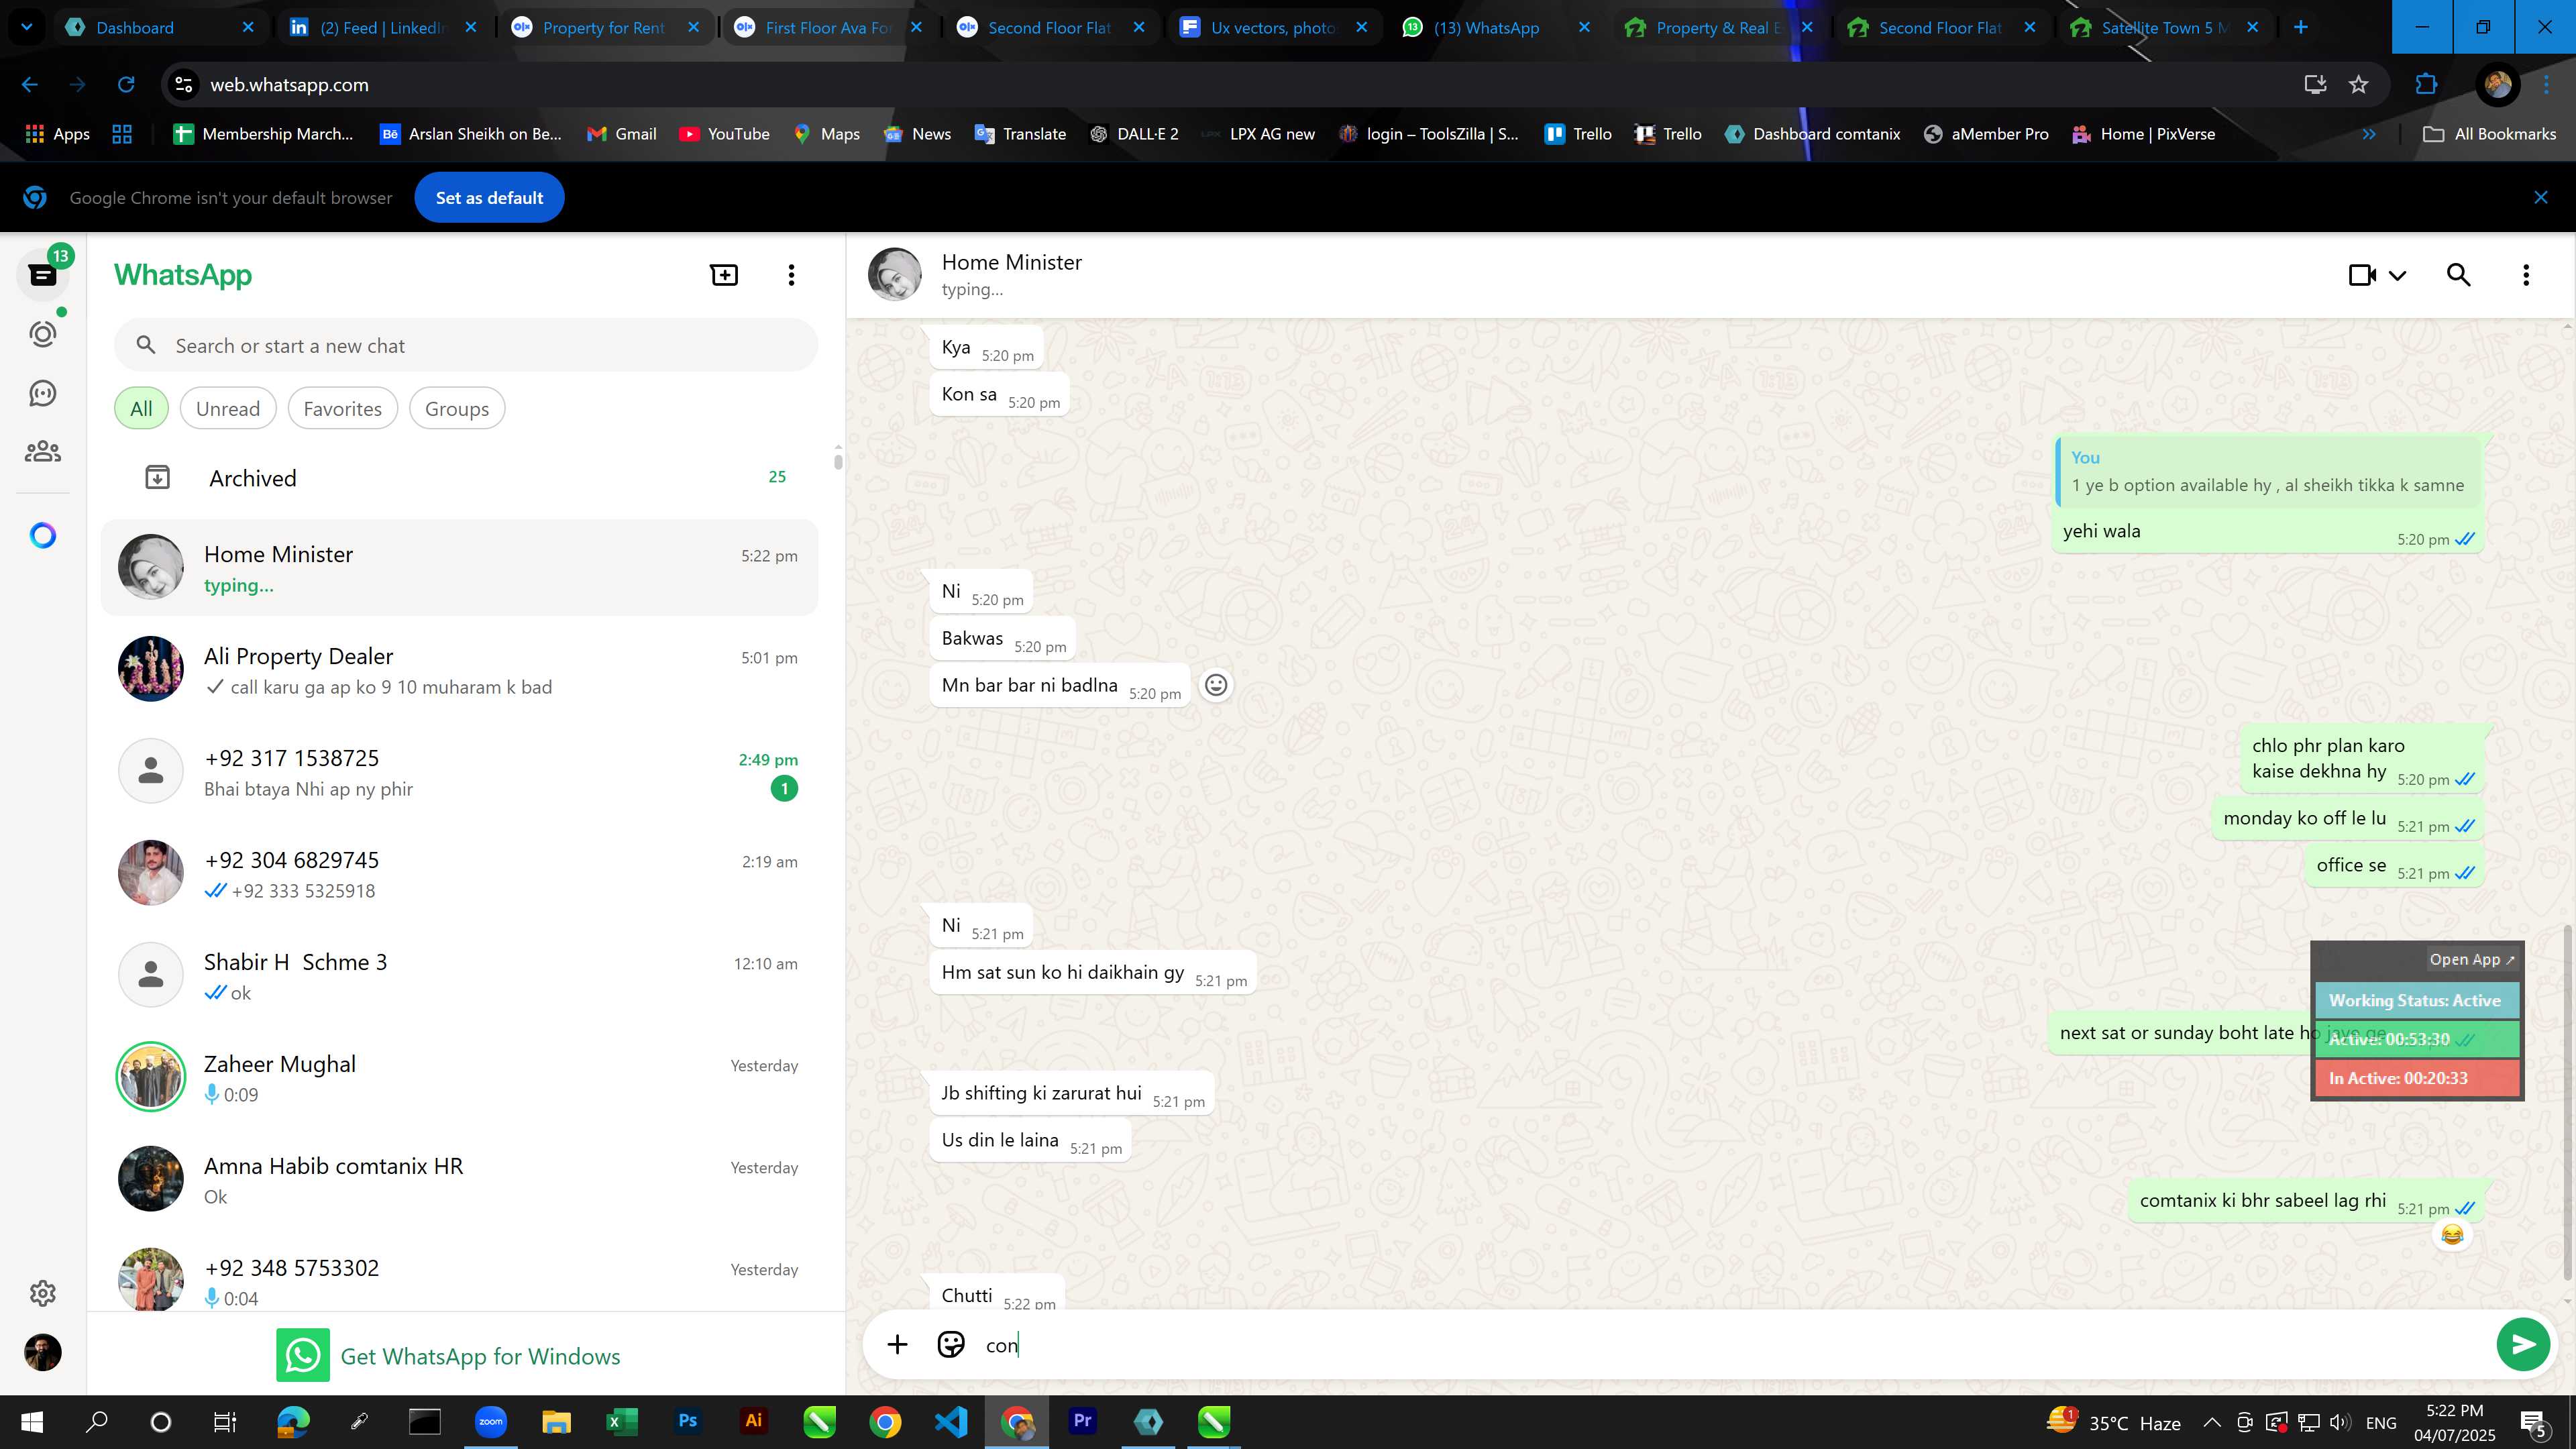Open chat with +92 304 6829745
2576x1449 pixels.
pos(460,874)
